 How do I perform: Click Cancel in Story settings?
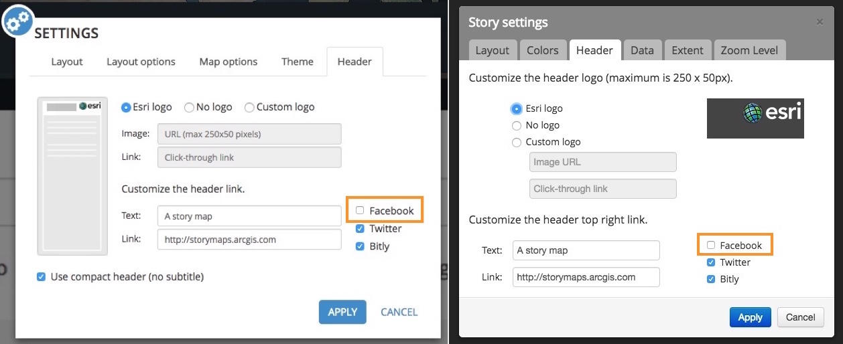(800, 317)
